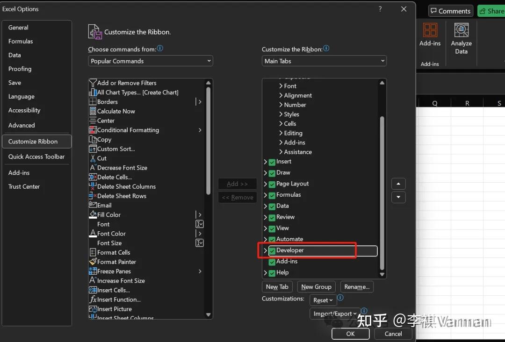Image resolution: width=505 pixels, height=342 pixels.
Task: Select the Insert Picture command
Action: coord(114,309)
